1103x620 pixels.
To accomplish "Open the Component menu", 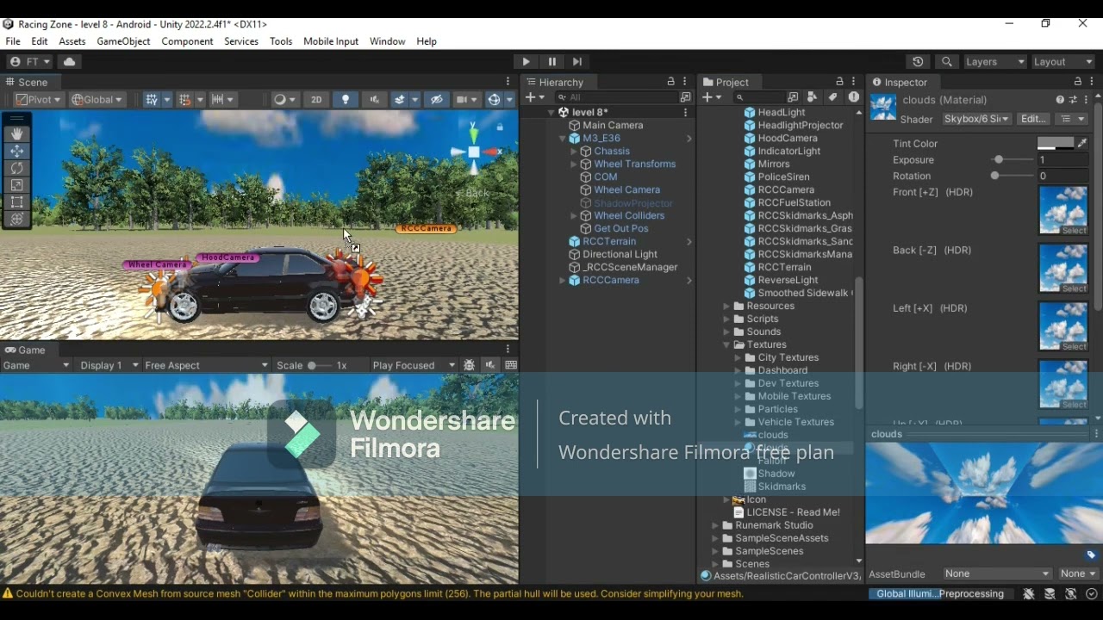I will coord(187,41).
